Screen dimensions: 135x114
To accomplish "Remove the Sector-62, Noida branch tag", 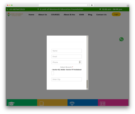I will coord(52,70).
